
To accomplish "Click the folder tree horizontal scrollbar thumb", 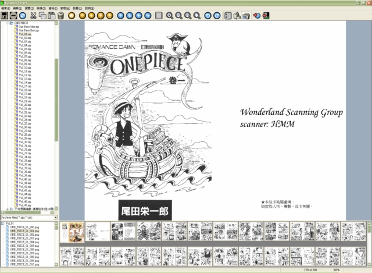I will click(22, 212).
